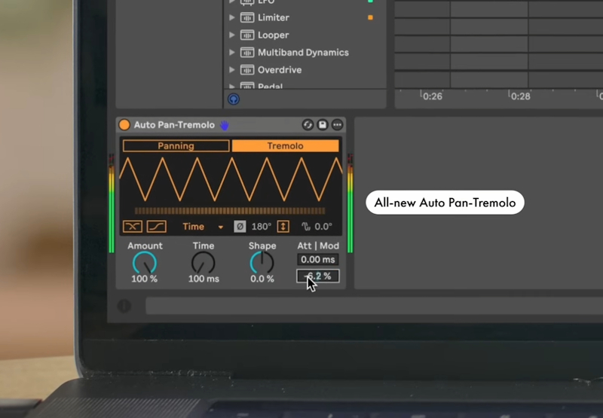Open the Time rate mode dropdown
Image resolution: width=603 pixels, height=418 pixels.
coord(203,227)
